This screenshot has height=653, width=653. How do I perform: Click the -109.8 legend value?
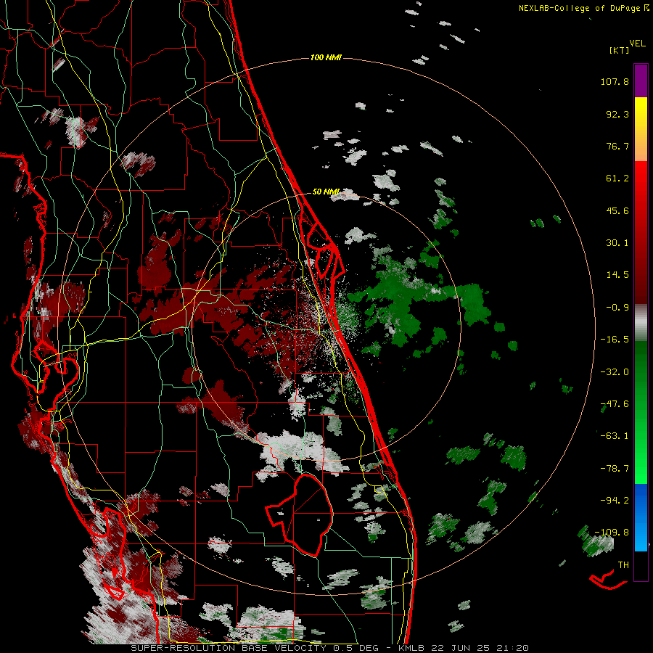click(x=612, y=533)
